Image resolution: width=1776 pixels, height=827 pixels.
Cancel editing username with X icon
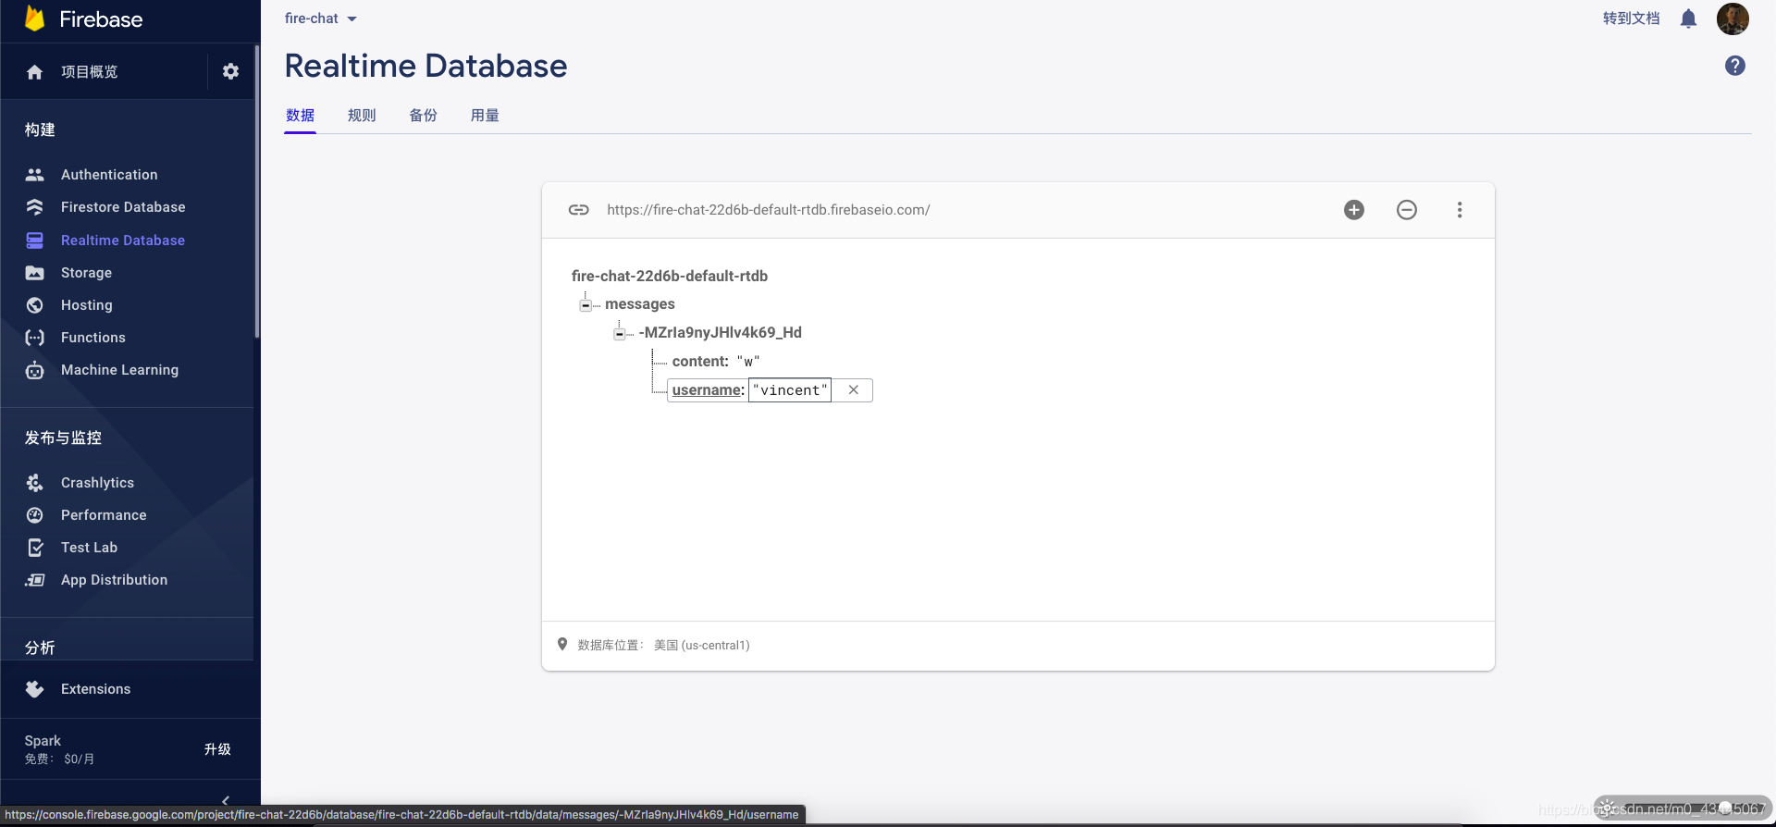coord(854,390)
